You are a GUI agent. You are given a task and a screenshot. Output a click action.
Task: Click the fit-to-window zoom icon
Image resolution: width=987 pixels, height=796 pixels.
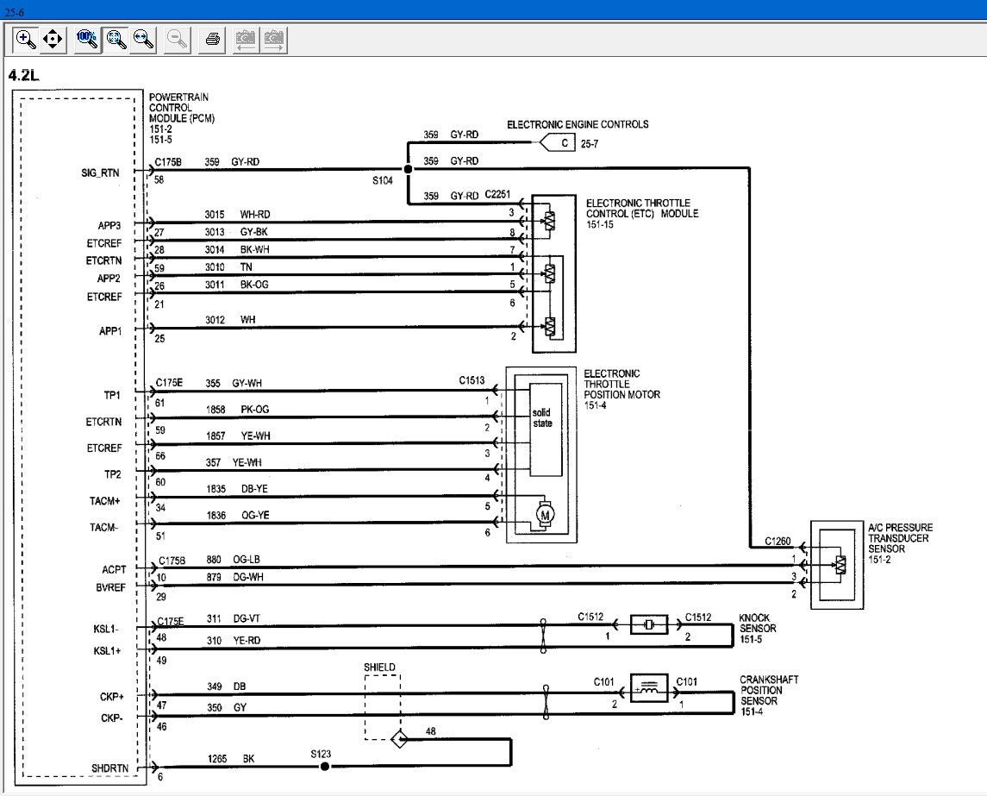(x=116, y=39)
